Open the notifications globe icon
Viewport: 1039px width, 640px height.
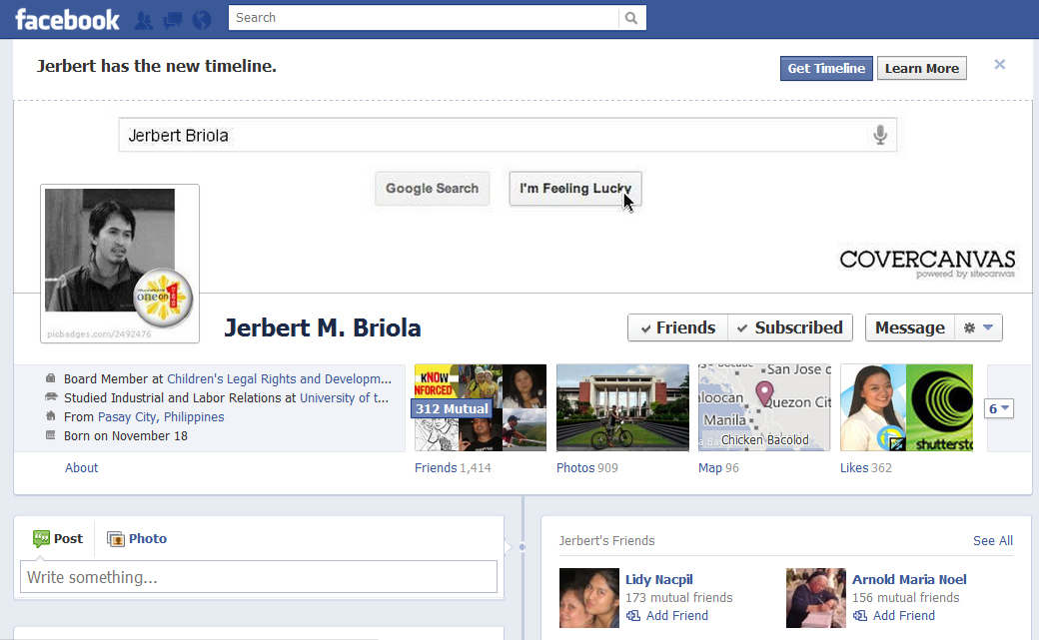(202, 19)
